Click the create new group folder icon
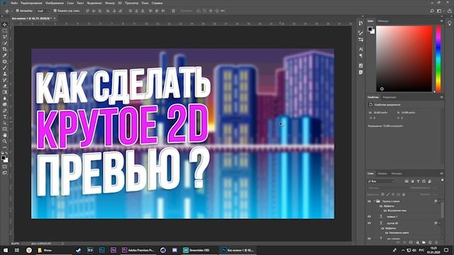 coord(423,242)
